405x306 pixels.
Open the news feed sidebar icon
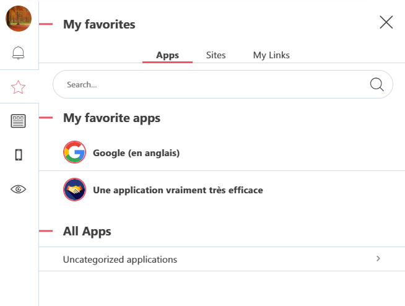pyautogui.click(x=19, y=121)
